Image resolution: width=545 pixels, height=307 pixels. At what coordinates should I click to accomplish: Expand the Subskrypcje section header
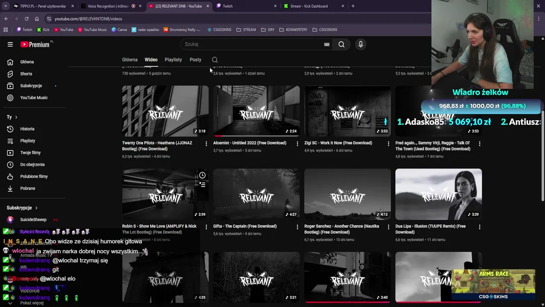(22, 208)
